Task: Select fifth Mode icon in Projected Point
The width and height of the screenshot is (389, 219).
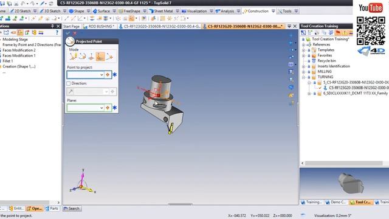Action: click(x=109, y=57)
